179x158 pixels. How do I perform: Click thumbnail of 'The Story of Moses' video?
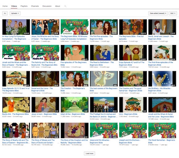pos(45,130)
